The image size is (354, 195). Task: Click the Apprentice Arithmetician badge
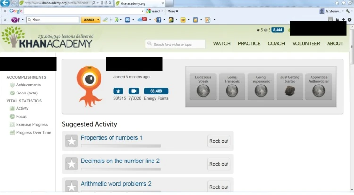tap(319, 86)
